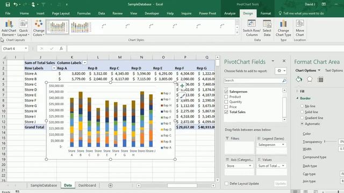Click the Text Options link
The height and width of the screenshot is (193, 344).
334,70
